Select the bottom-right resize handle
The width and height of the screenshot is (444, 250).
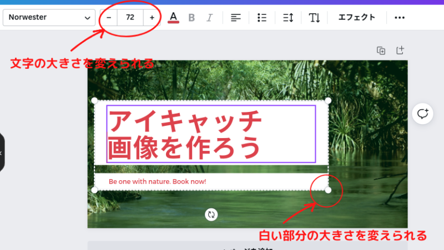pos(328,190)
